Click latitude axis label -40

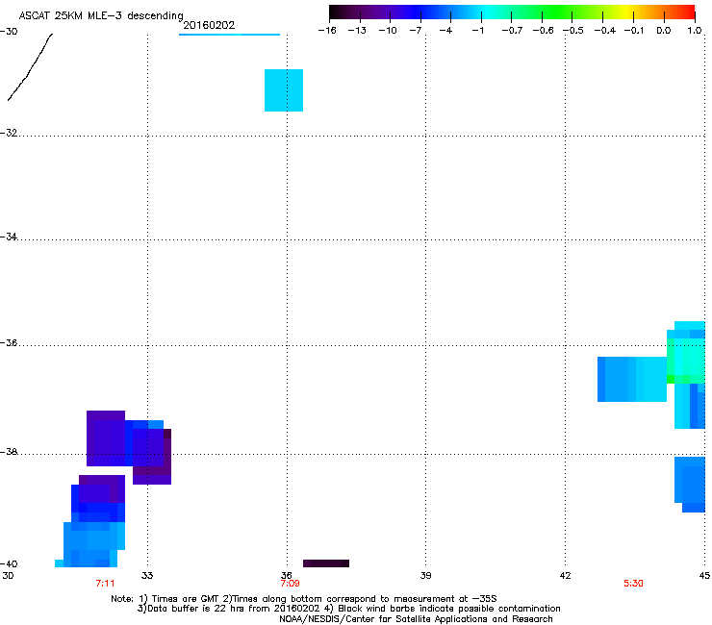(9, 563)
